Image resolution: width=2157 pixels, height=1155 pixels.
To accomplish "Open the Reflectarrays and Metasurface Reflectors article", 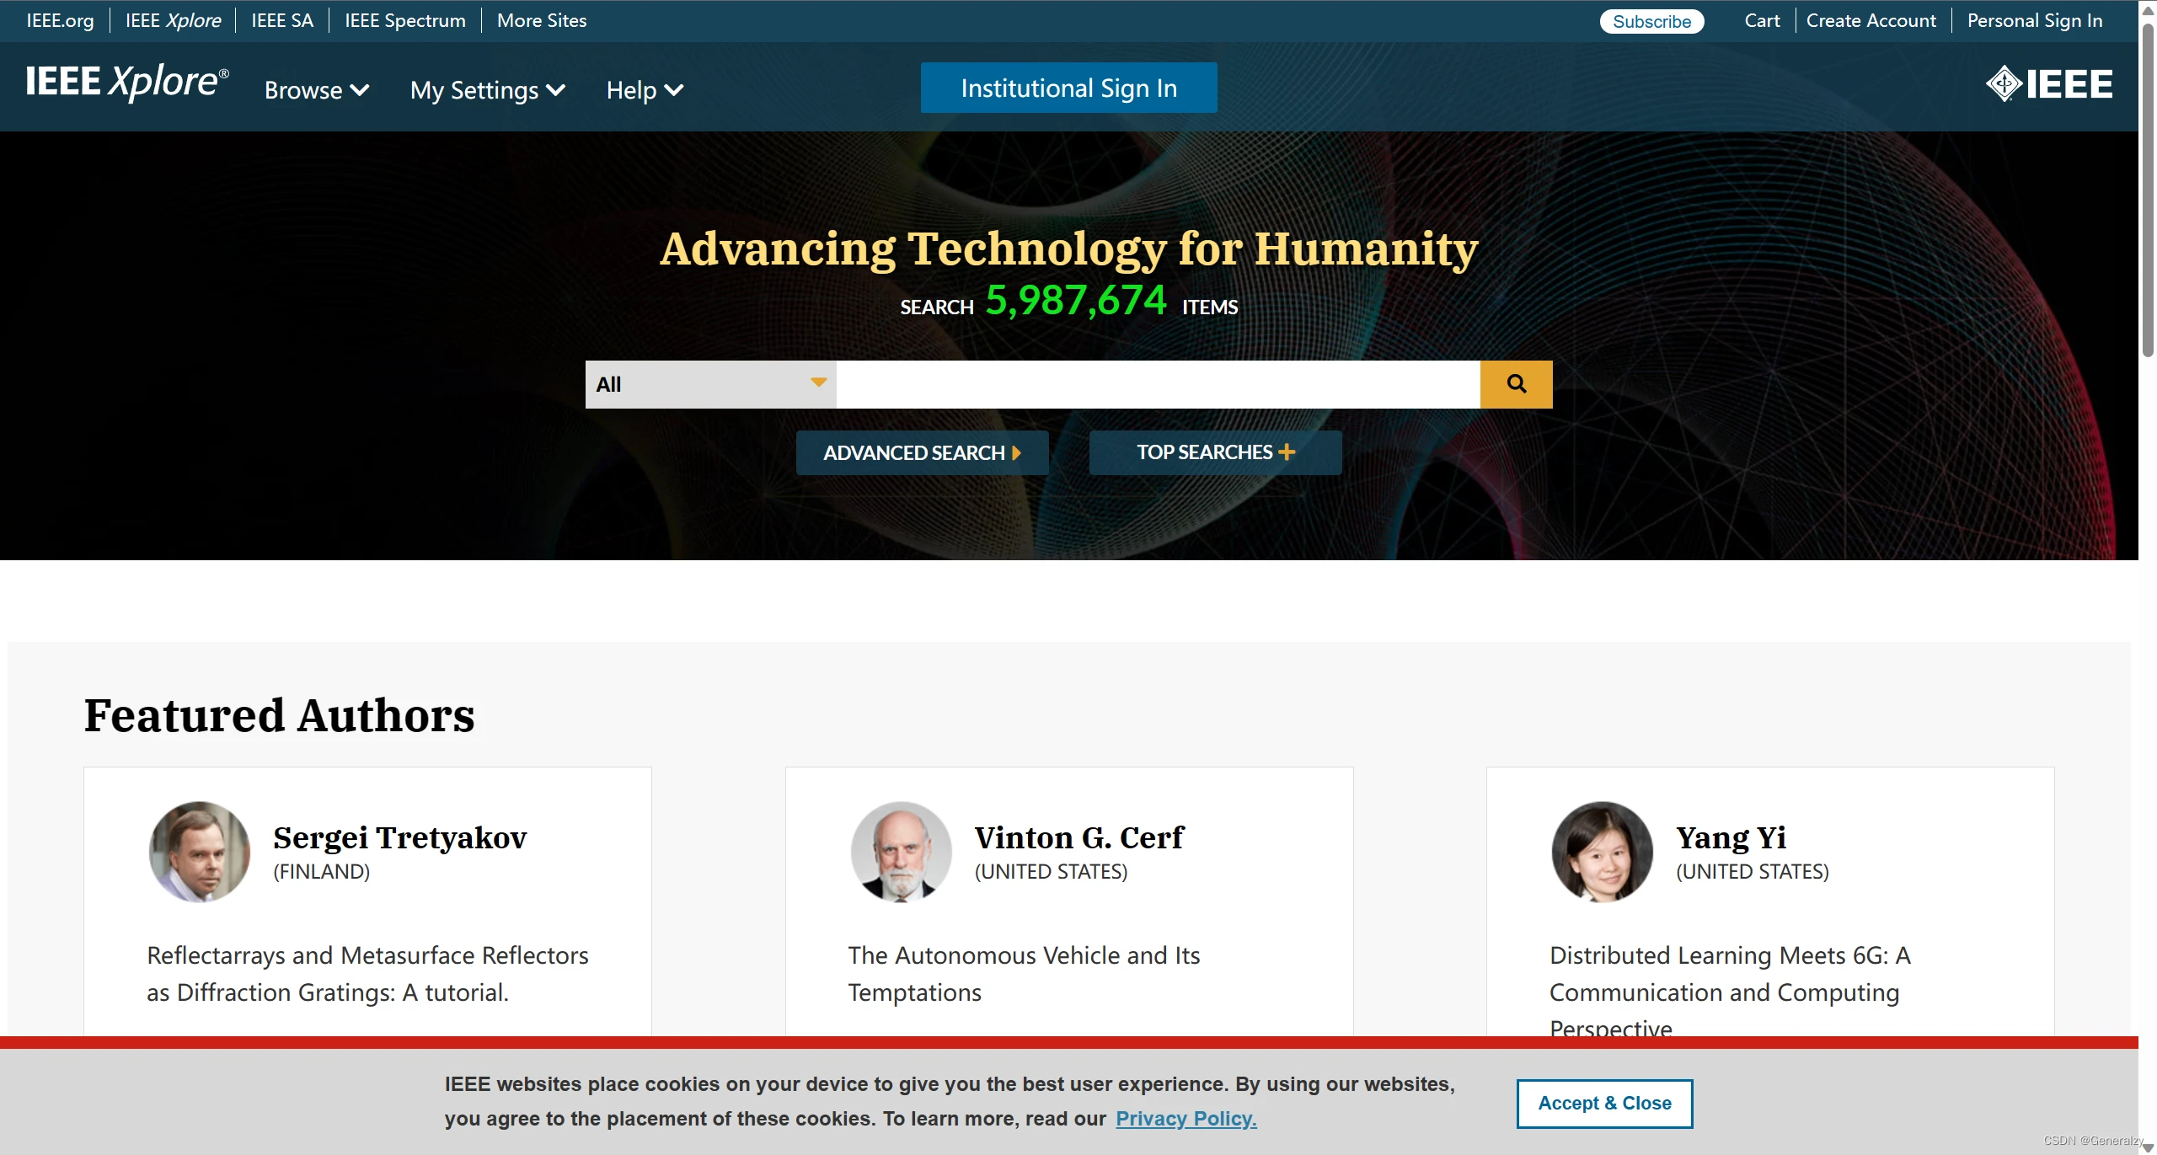I will coord(367,974).
